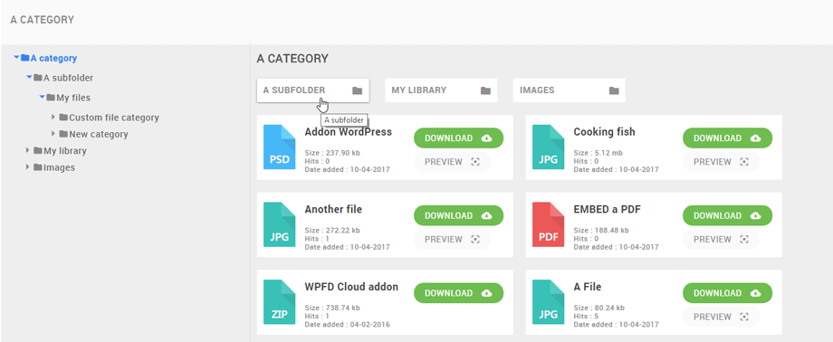Download the EMBED a PDF file
Screen dimensions: 833x342
tap(727, 215)
